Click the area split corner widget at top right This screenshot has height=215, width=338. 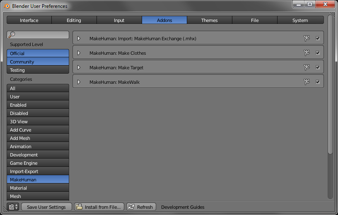pyautogui.click(x=332, y=15)
